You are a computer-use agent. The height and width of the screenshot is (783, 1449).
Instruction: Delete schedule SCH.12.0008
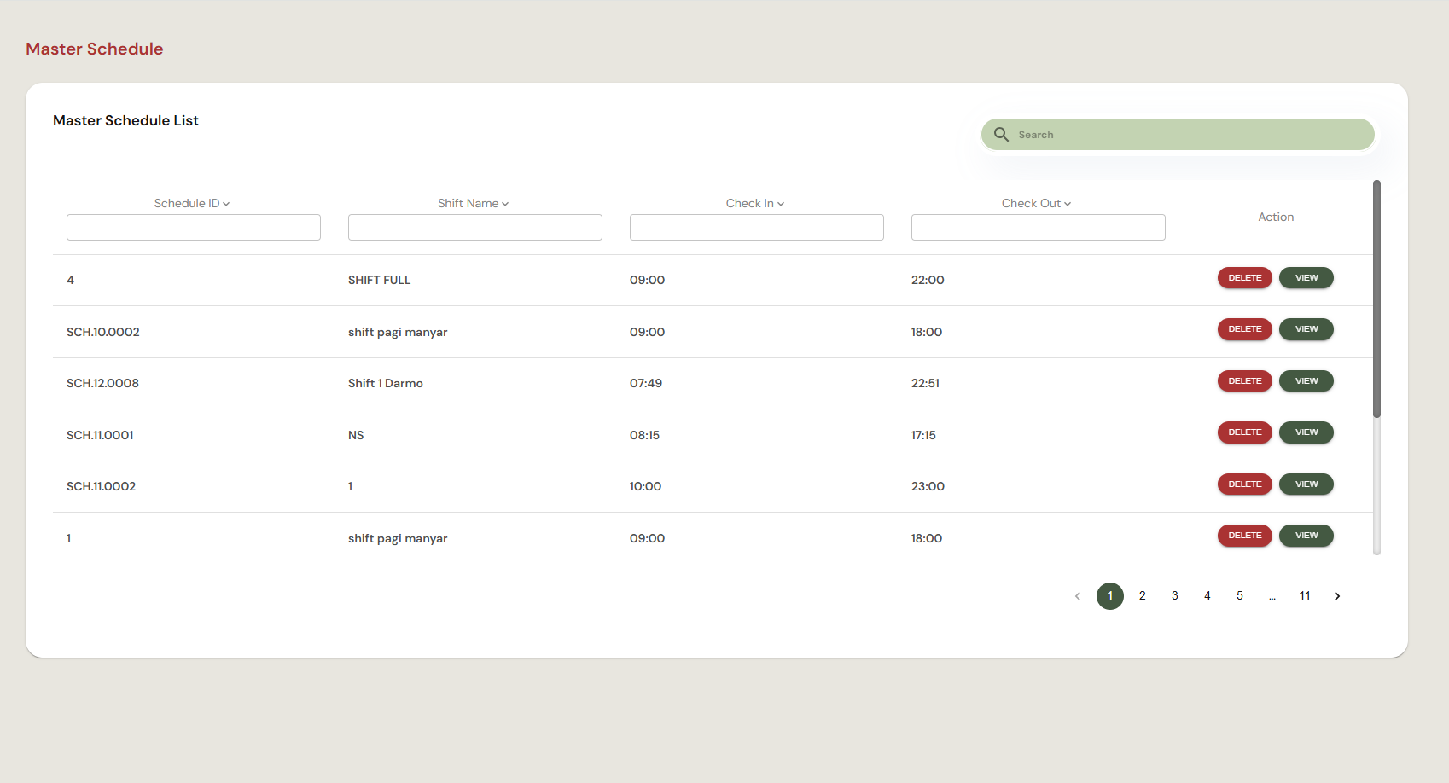1245,381
